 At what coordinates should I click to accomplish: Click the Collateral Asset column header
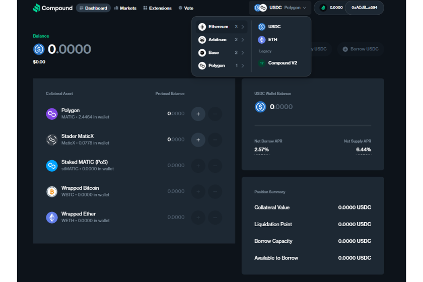coord(59,94)
